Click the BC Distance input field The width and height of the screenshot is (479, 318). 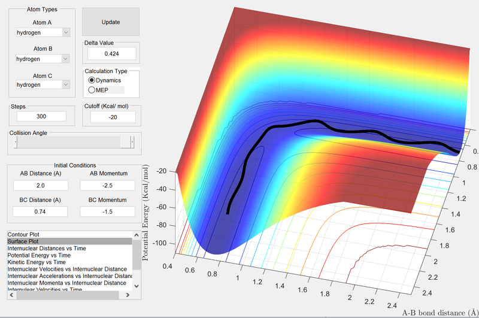(x=41, y=211)
